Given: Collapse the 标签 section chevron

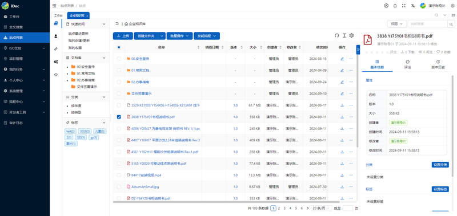Looking at the screenshot, I should pyautogui.click(x=104, y=123).
